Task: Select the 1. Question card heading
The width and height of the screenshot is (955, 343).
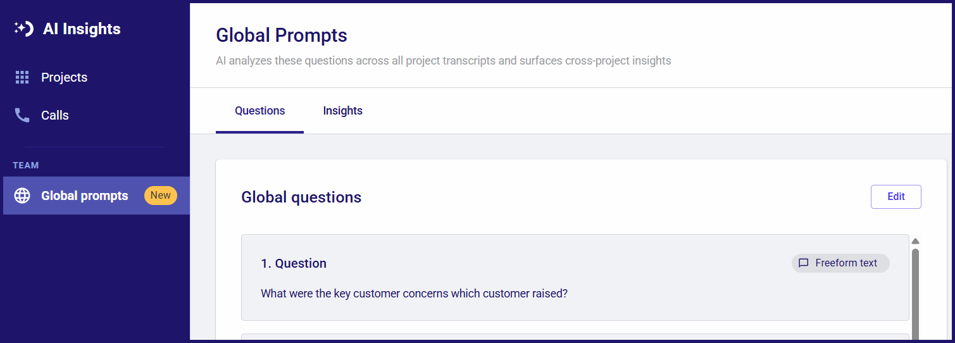Action: (294, 263)
